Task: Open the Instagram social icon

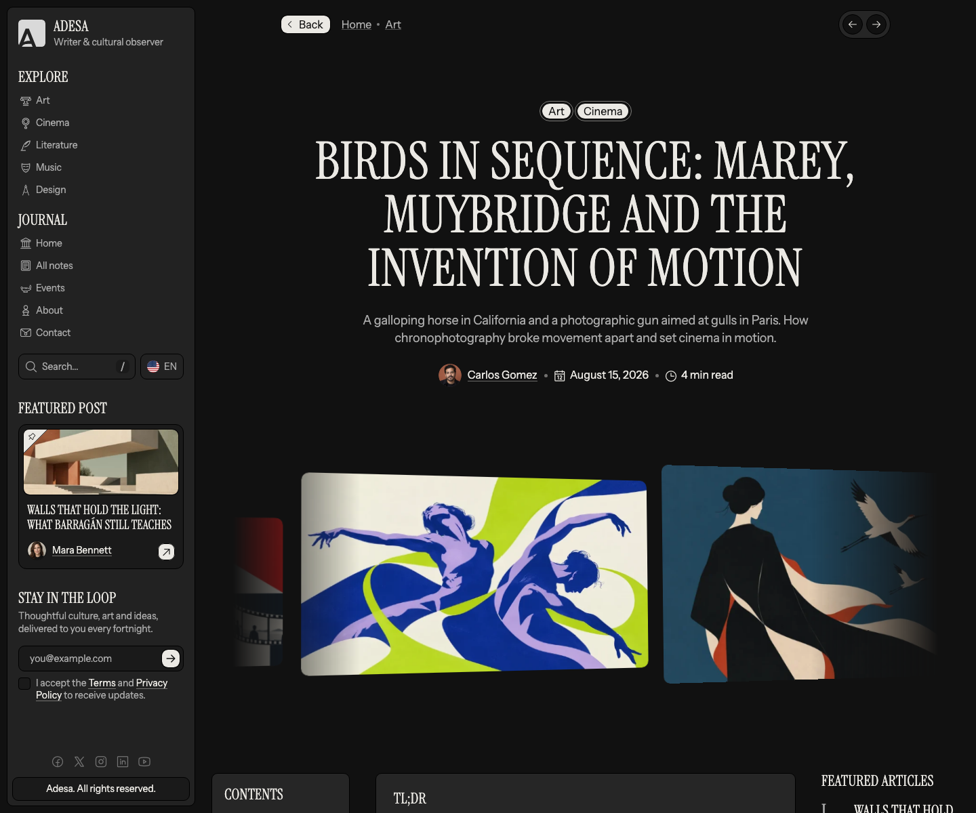Action: 101,762
